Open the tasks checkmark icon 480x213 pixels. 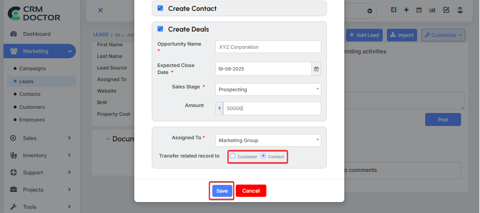(446, 10)
